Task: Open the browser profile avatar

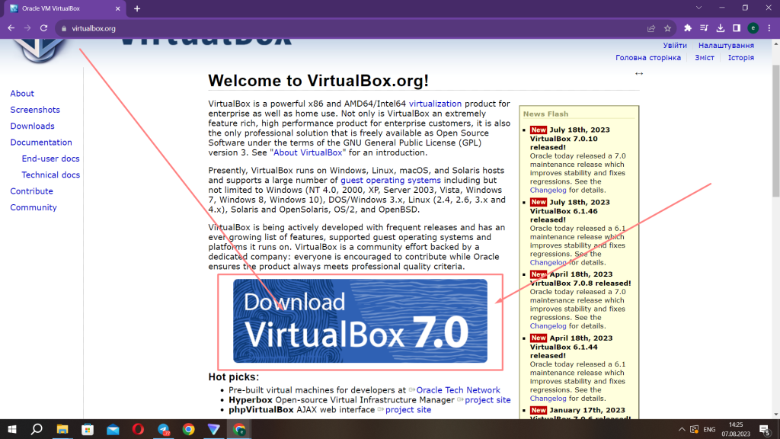Action: (x=753, y=27)
